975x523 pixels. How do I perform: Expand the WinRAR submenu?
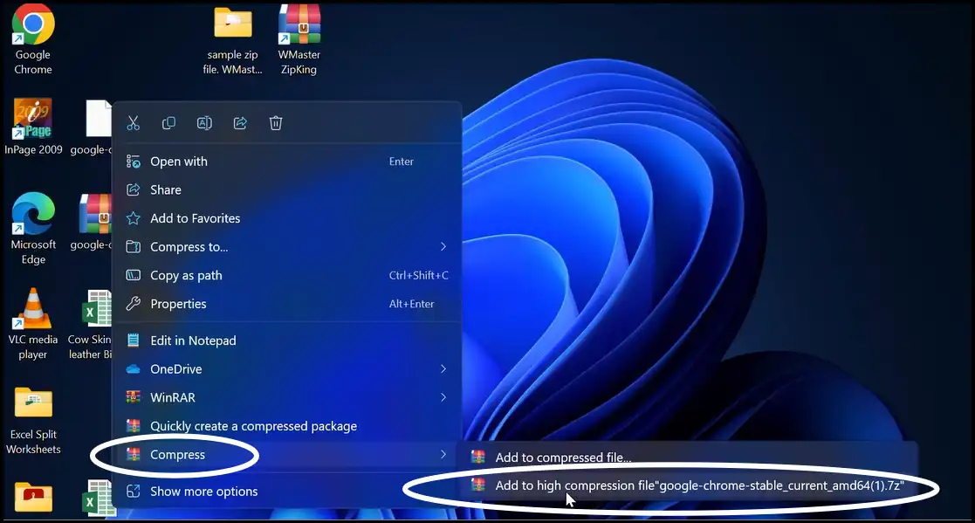click(x=286, y=397)
